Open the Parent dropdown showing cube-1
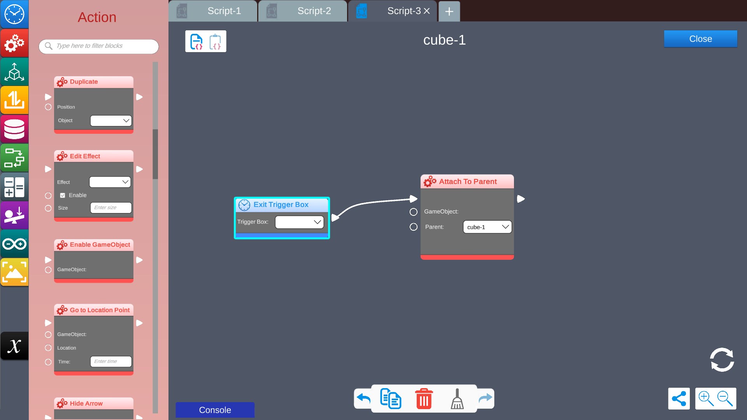 coord(487,227)
